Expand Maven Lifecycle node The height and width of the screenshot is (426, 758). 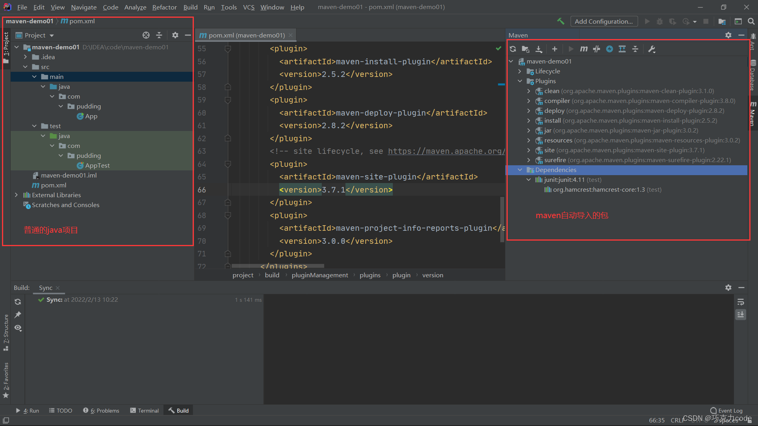coord(520,71)
